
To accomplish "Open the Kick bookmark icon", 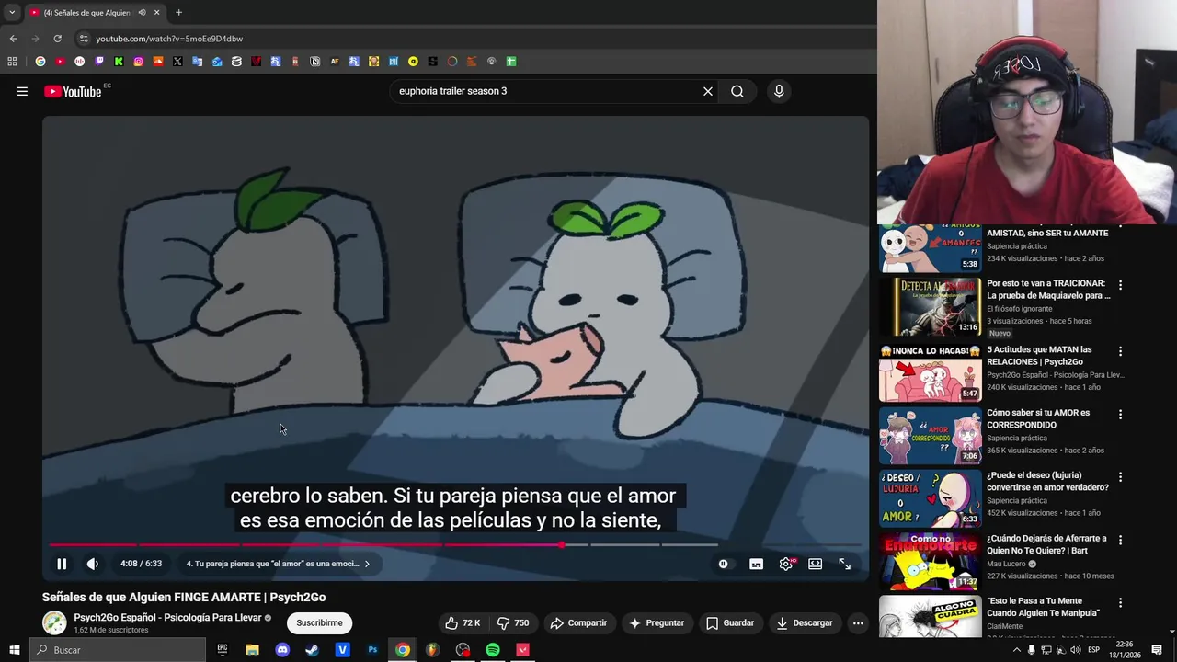I will pyautogui.click(x=119, y=62).
